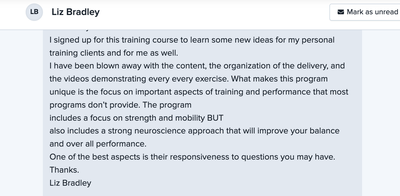Click text "programs don't provide. The program"
This screenshot has height=196, width=400.
click(x=120, y=105)
